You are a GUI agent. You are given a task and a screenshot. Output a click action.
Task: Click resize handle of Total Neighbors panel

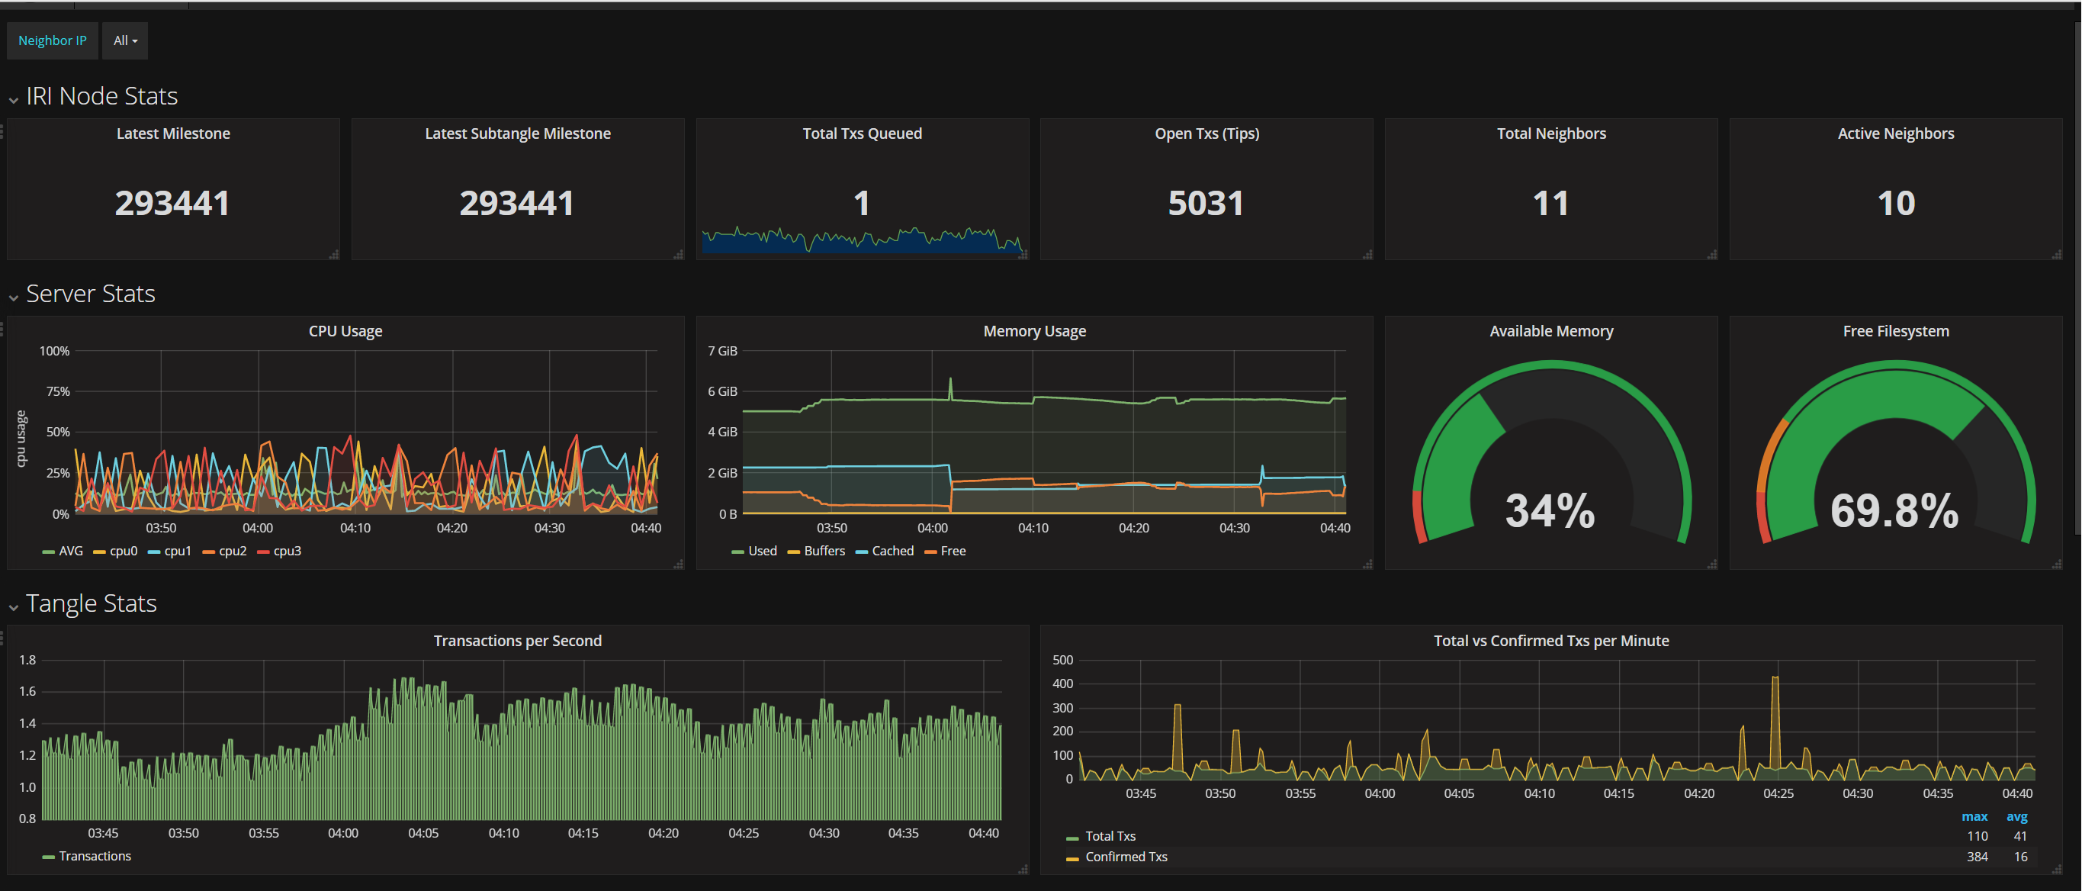click(x=1711, y=255)
